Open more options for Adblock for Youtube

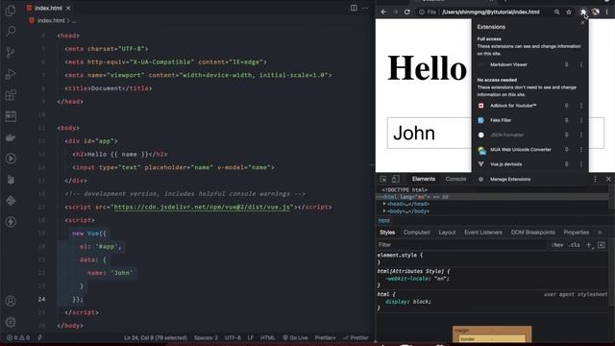(581, 106)
